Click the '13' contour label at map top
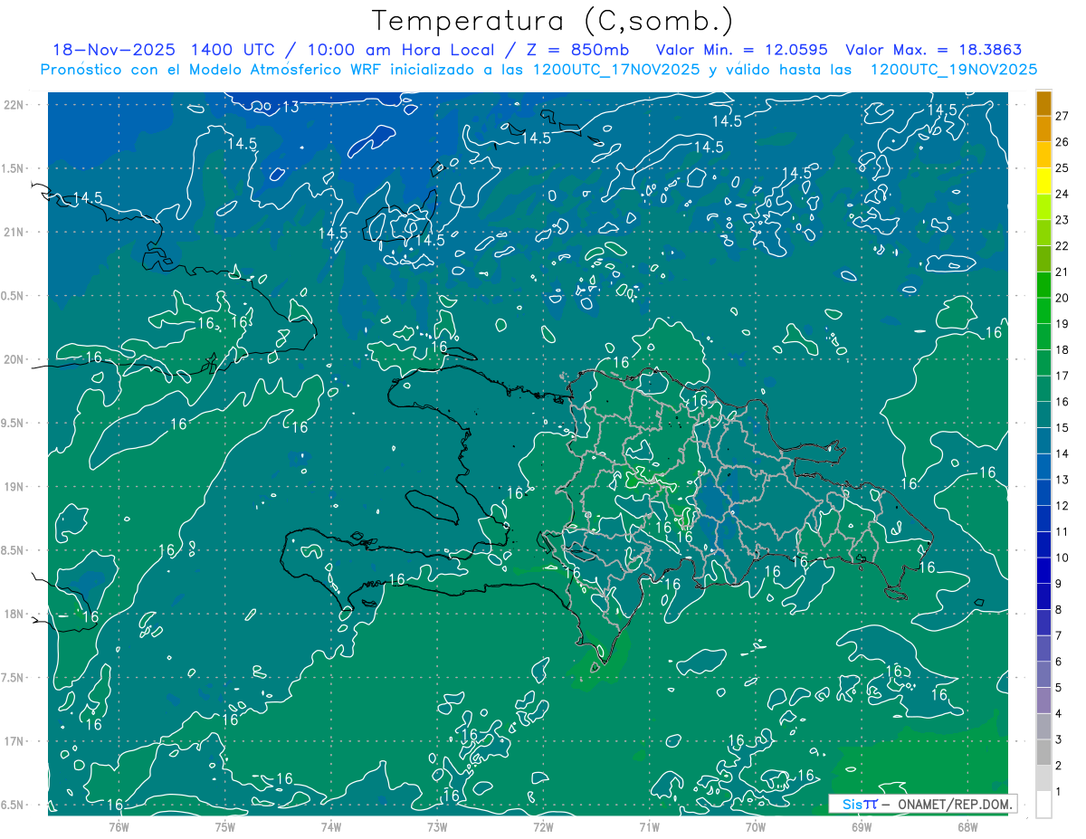 click(x=290, y=107)
